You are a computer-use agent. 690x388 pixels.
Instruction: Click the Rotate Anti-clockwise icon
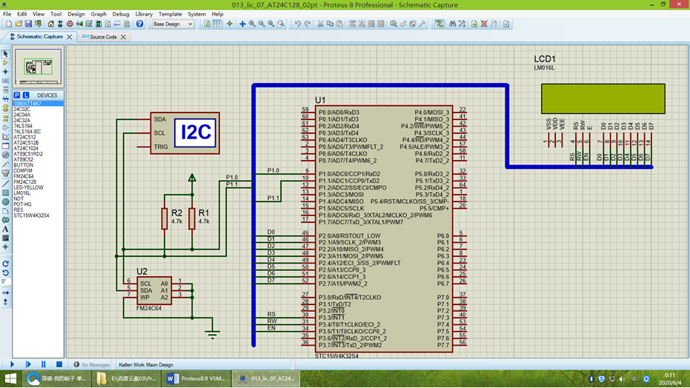(5, 273)
